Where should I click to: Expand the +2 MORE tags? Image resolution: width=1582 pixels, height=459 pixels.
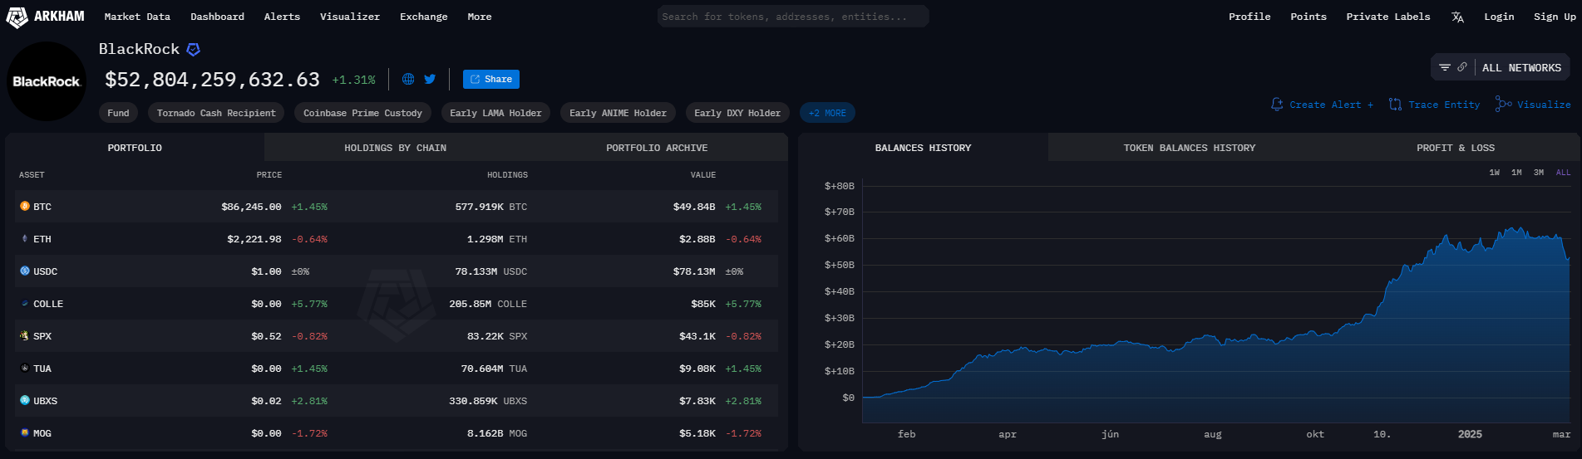coord(827,113)
